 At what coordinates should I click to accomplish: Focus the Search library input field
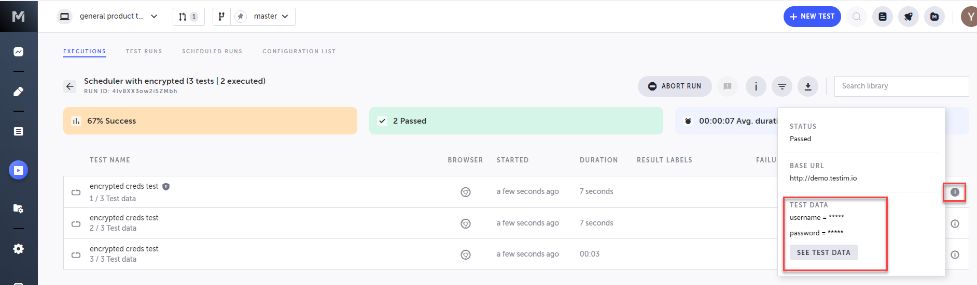tap(901, 86)
